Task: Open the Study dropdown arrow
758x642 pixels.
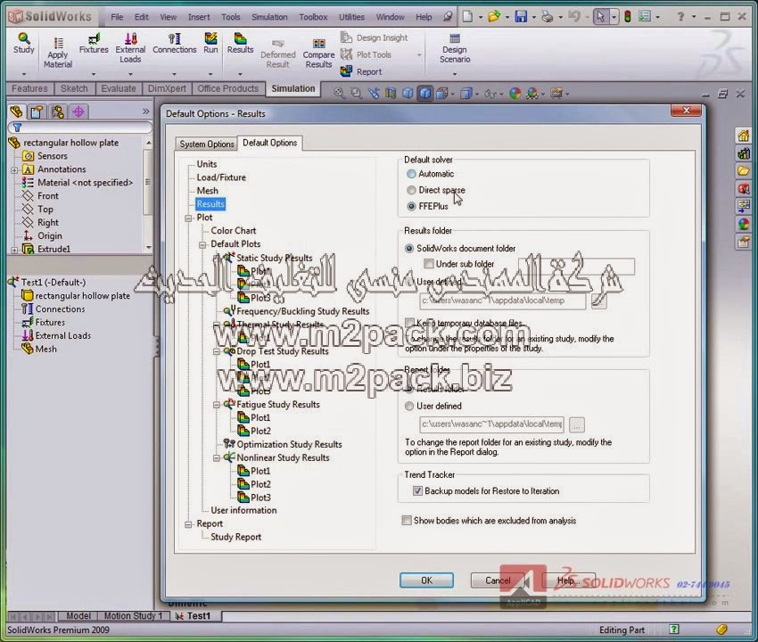Action: [24, 74]
